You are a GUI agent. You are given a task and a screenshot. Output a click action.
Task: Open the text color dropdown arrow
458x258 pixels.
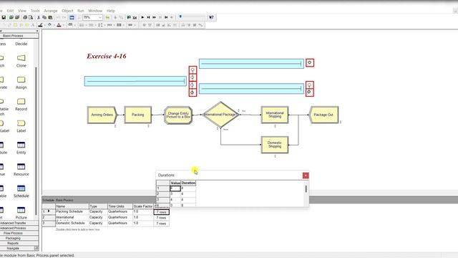(x=64, y=25)
